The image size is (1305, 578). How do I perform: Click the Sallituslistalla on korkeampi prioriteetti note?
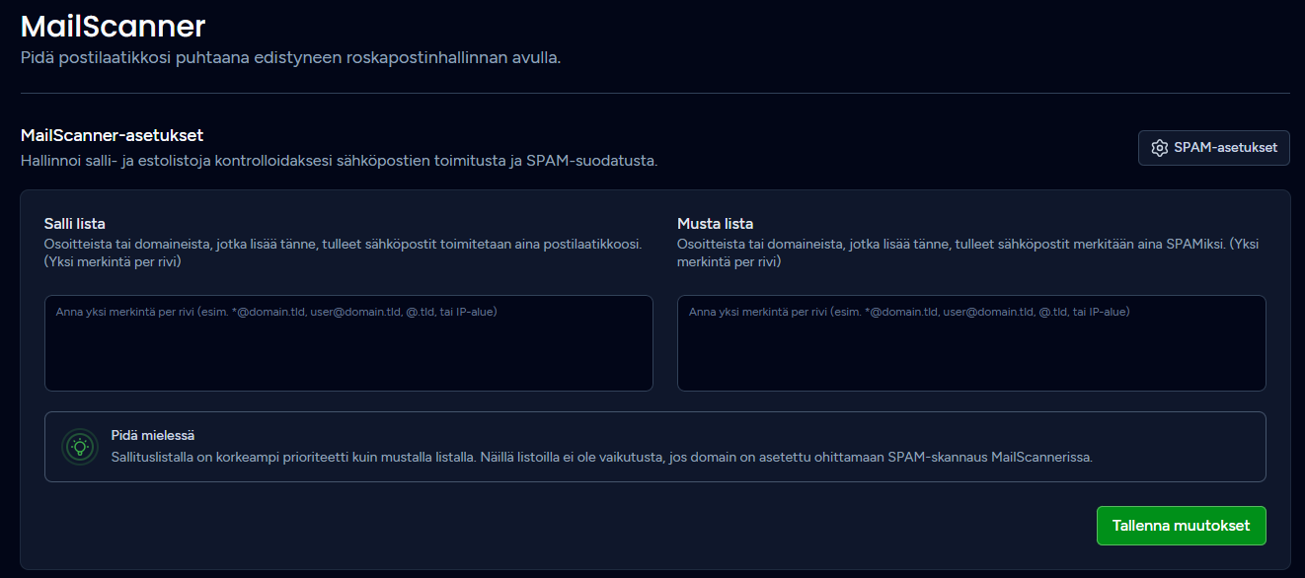pyautogui.click(x=602, y=458)
